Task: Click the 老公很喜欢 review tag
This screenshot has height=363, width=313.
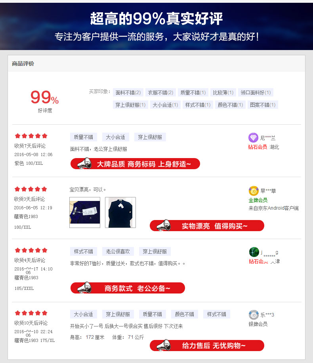Action: click(118, 251)
